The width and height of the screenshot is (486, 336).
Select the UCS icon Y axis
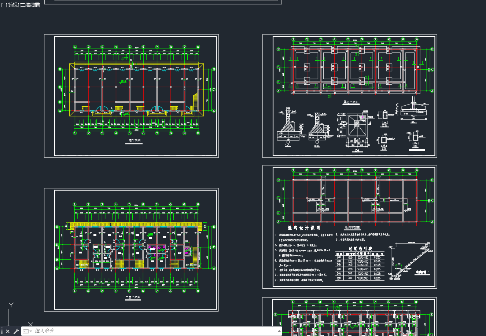tap(11, 305)
